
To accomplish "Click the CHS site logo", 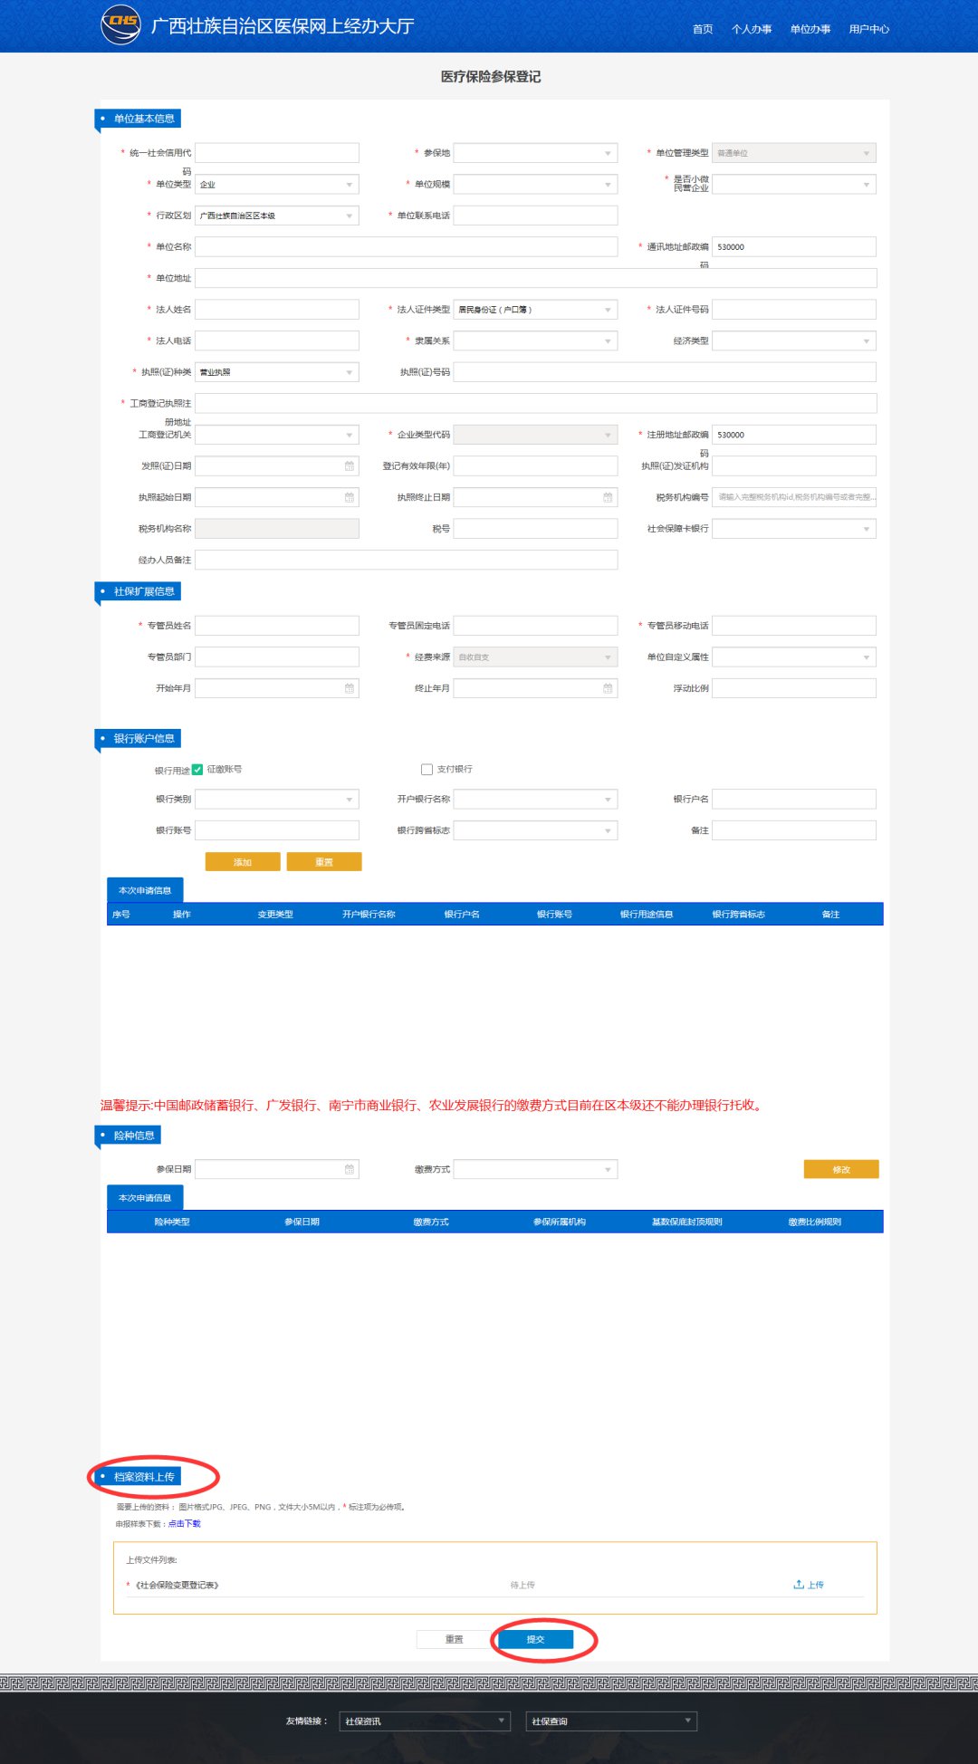I will pos(120,24).
